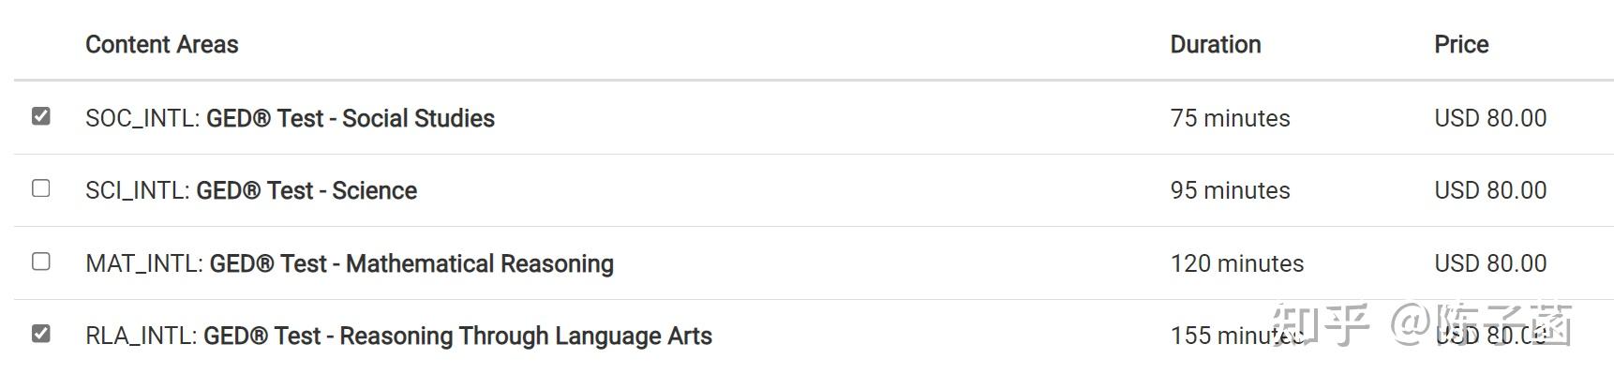This screenshot has width=1614, height=389.
Task: Select the GED Test - Mathematical Reasoning label
Action: [411, 263]
